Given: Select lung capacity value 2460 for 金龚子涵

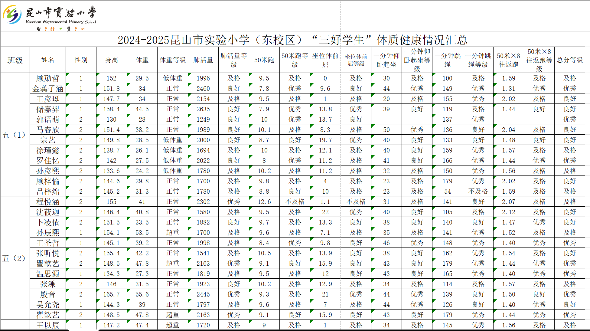Looking at the screenshot, I should click(203, 89).
